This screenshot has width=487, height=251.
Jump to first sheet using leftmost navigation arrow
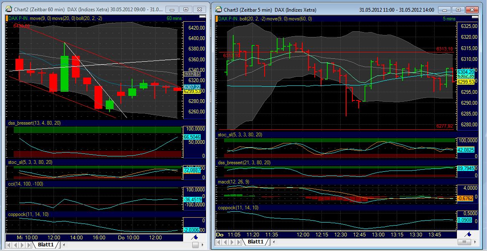tap(8, 245)
